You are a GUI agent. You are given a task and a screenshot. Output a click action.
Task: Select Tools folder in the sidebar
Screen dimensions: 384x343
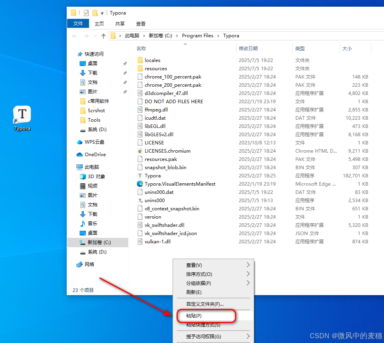(x=90, y=120)
